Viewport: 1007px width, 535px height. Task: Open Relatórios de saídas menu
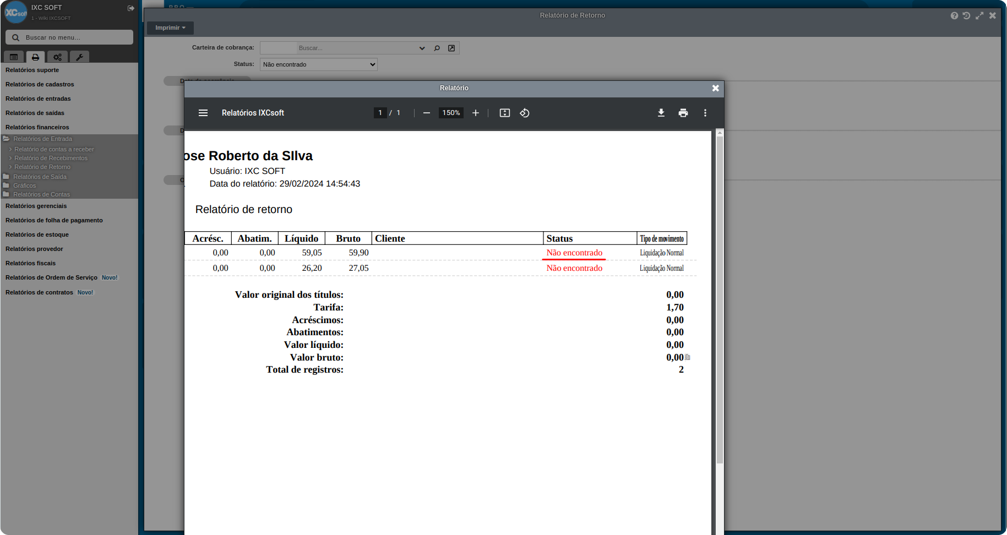click(x=35, y=113)
